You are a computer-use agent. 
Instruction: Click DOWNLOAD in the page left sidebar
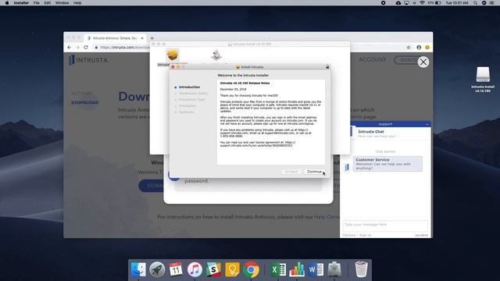(x=85, y=102)
